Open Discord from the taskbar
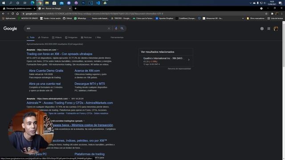The width and height of the screenshot is (285, 160). [69, 3]
